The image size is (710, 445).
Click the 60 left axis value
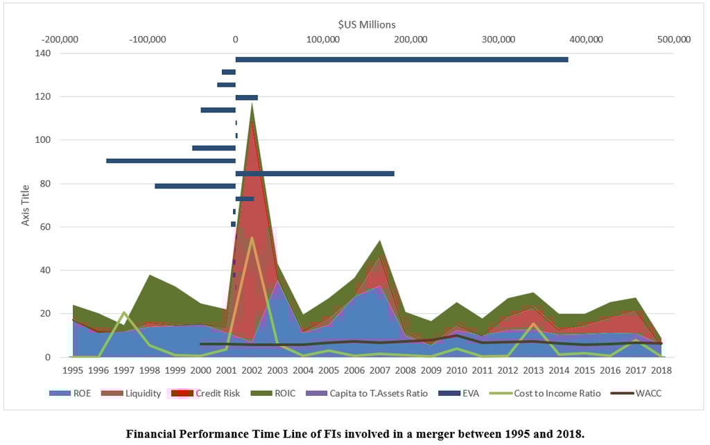tap(45, 227)
